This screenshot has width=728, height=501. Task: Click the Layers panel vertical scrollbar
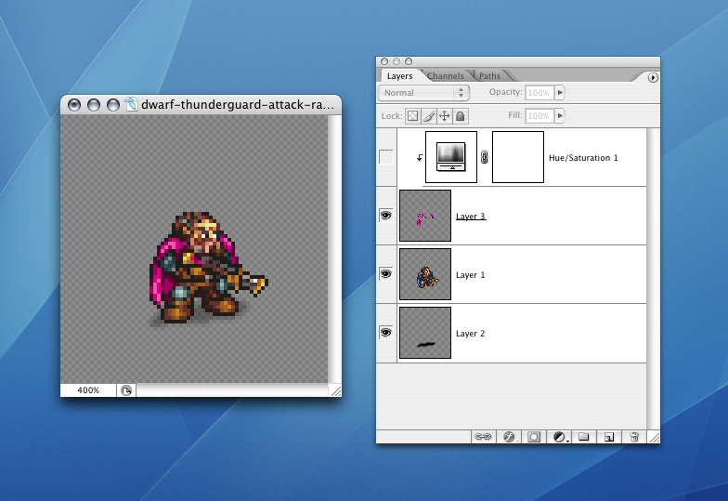654,279
